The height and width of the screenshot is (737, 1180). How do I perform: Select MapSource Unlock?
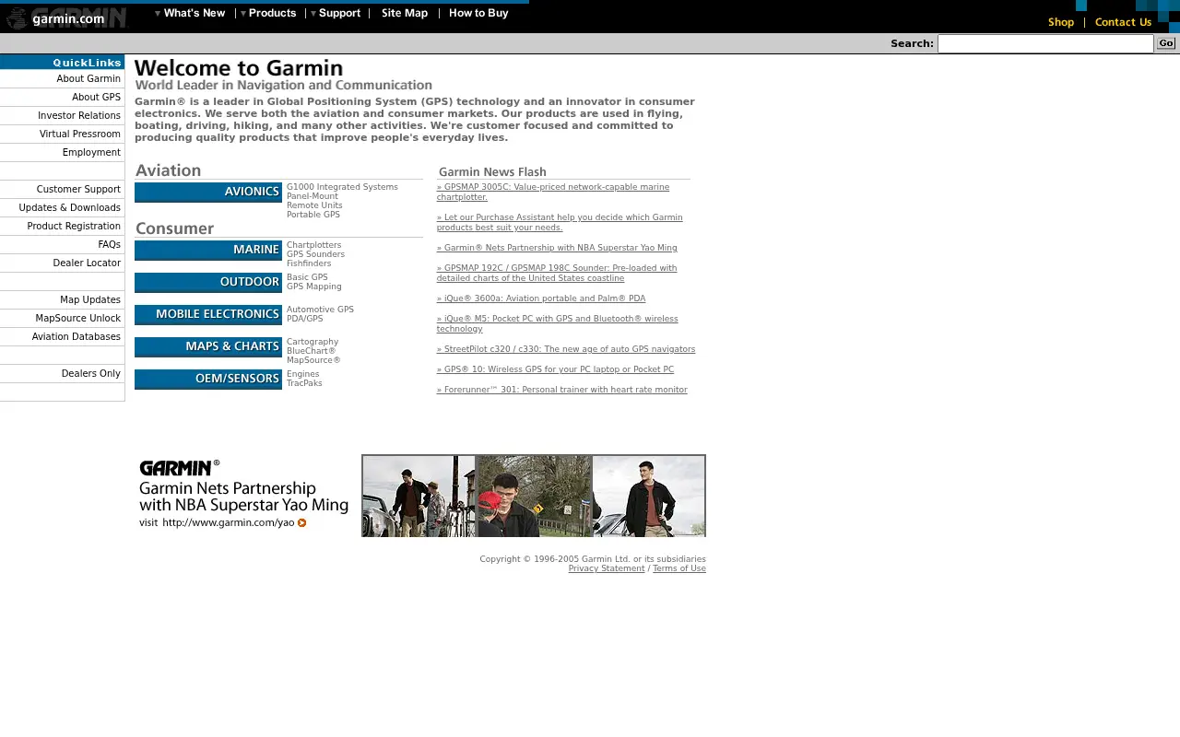[78, 319]
